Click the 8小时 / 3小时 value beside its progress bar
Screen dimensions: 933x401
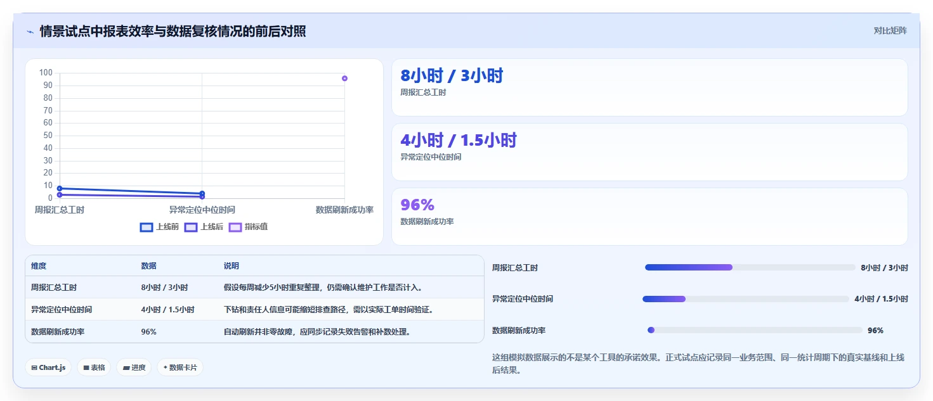pyautogui.click(x=884, y=268)
